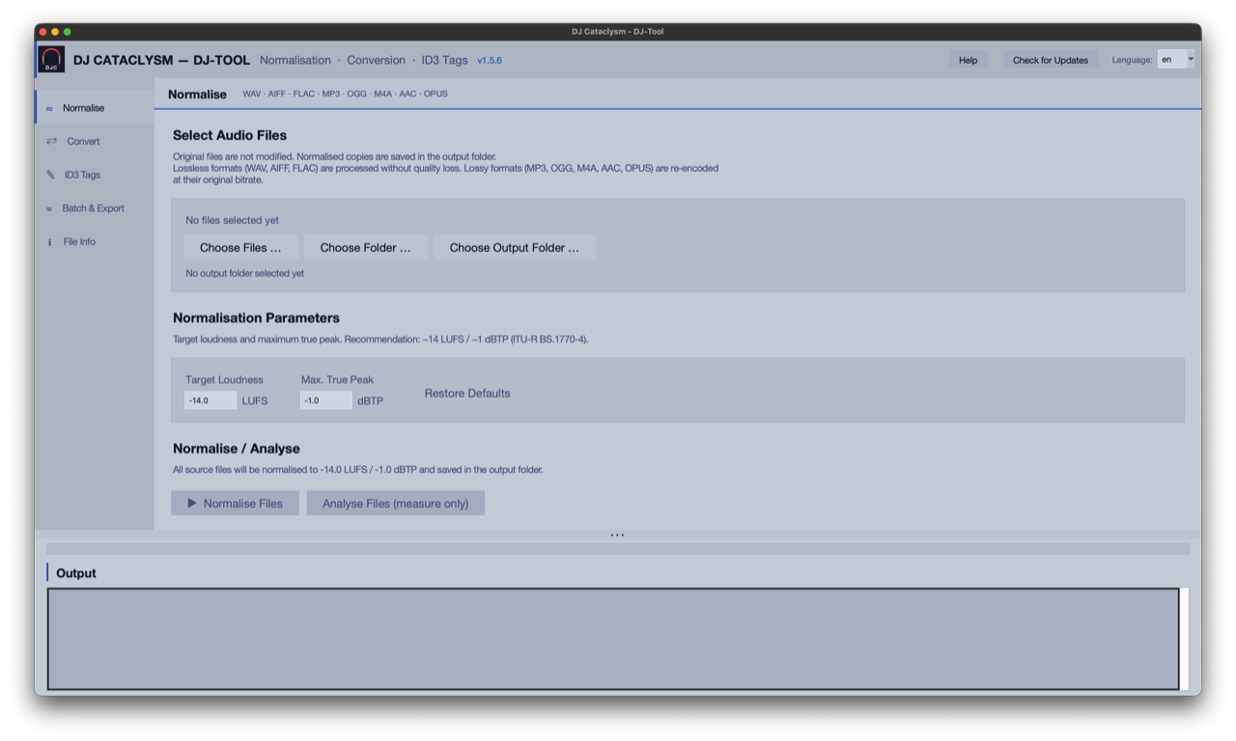Click the green macOS fullscreen button
Screen dimensions: 1236x741
tap(67, 32)
